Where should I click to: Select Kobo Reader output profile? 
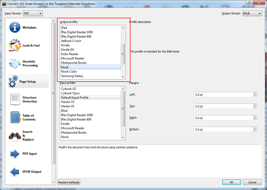click(x=90, y=54)
